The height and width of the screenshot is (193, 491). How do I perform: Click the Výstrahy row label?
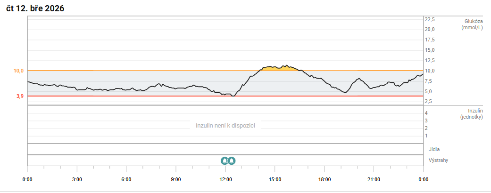(x=438, y=160)
